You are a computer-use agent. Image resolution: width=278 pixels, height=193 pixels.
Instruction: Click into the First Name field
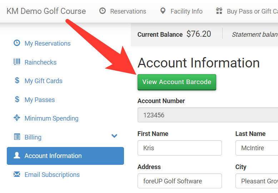point(179,148)
